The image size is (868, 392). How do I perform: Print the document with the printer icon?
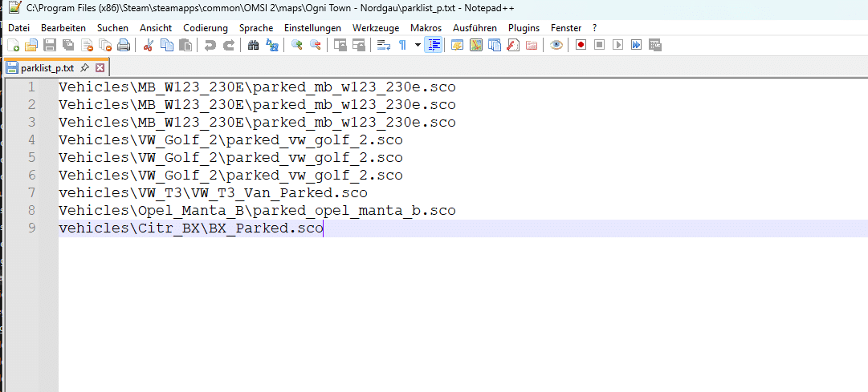point(124,46)
